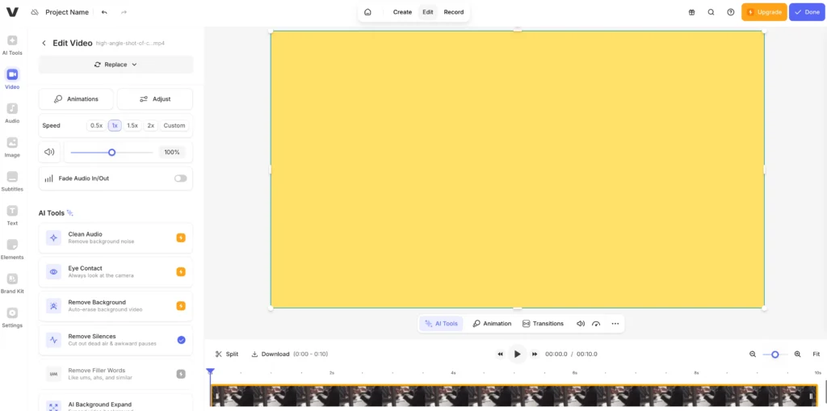
Task: Toggle Fade Audio In/Out switch
Action: 180,178
